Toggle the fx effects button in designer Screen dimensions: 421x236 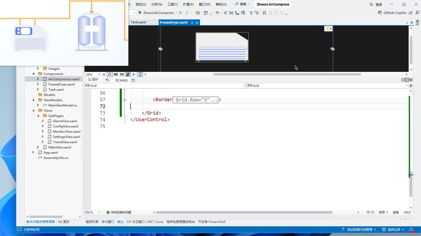point(110,74)
